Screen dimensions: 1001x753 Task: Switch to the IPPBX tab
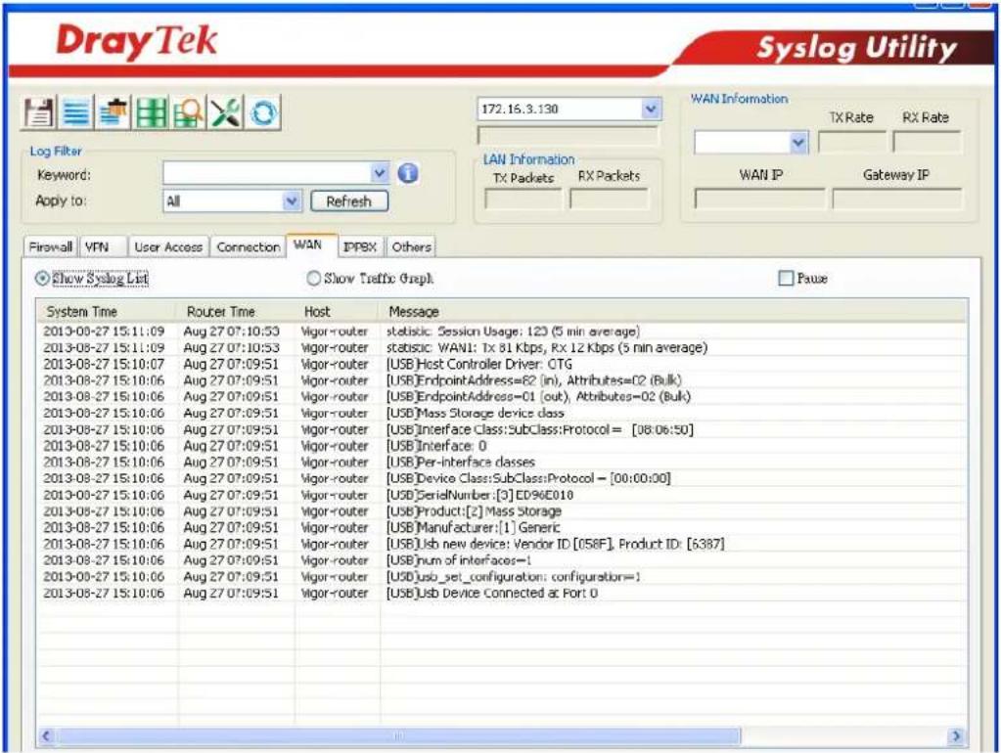360,247
